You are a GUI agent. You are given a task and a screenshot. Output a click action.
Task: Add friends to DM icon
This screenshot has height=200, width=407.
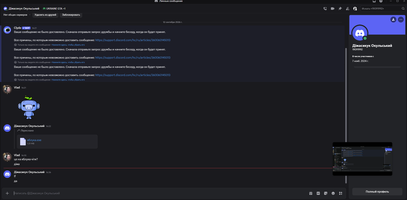pyautogui.click(x=348, y=9)
